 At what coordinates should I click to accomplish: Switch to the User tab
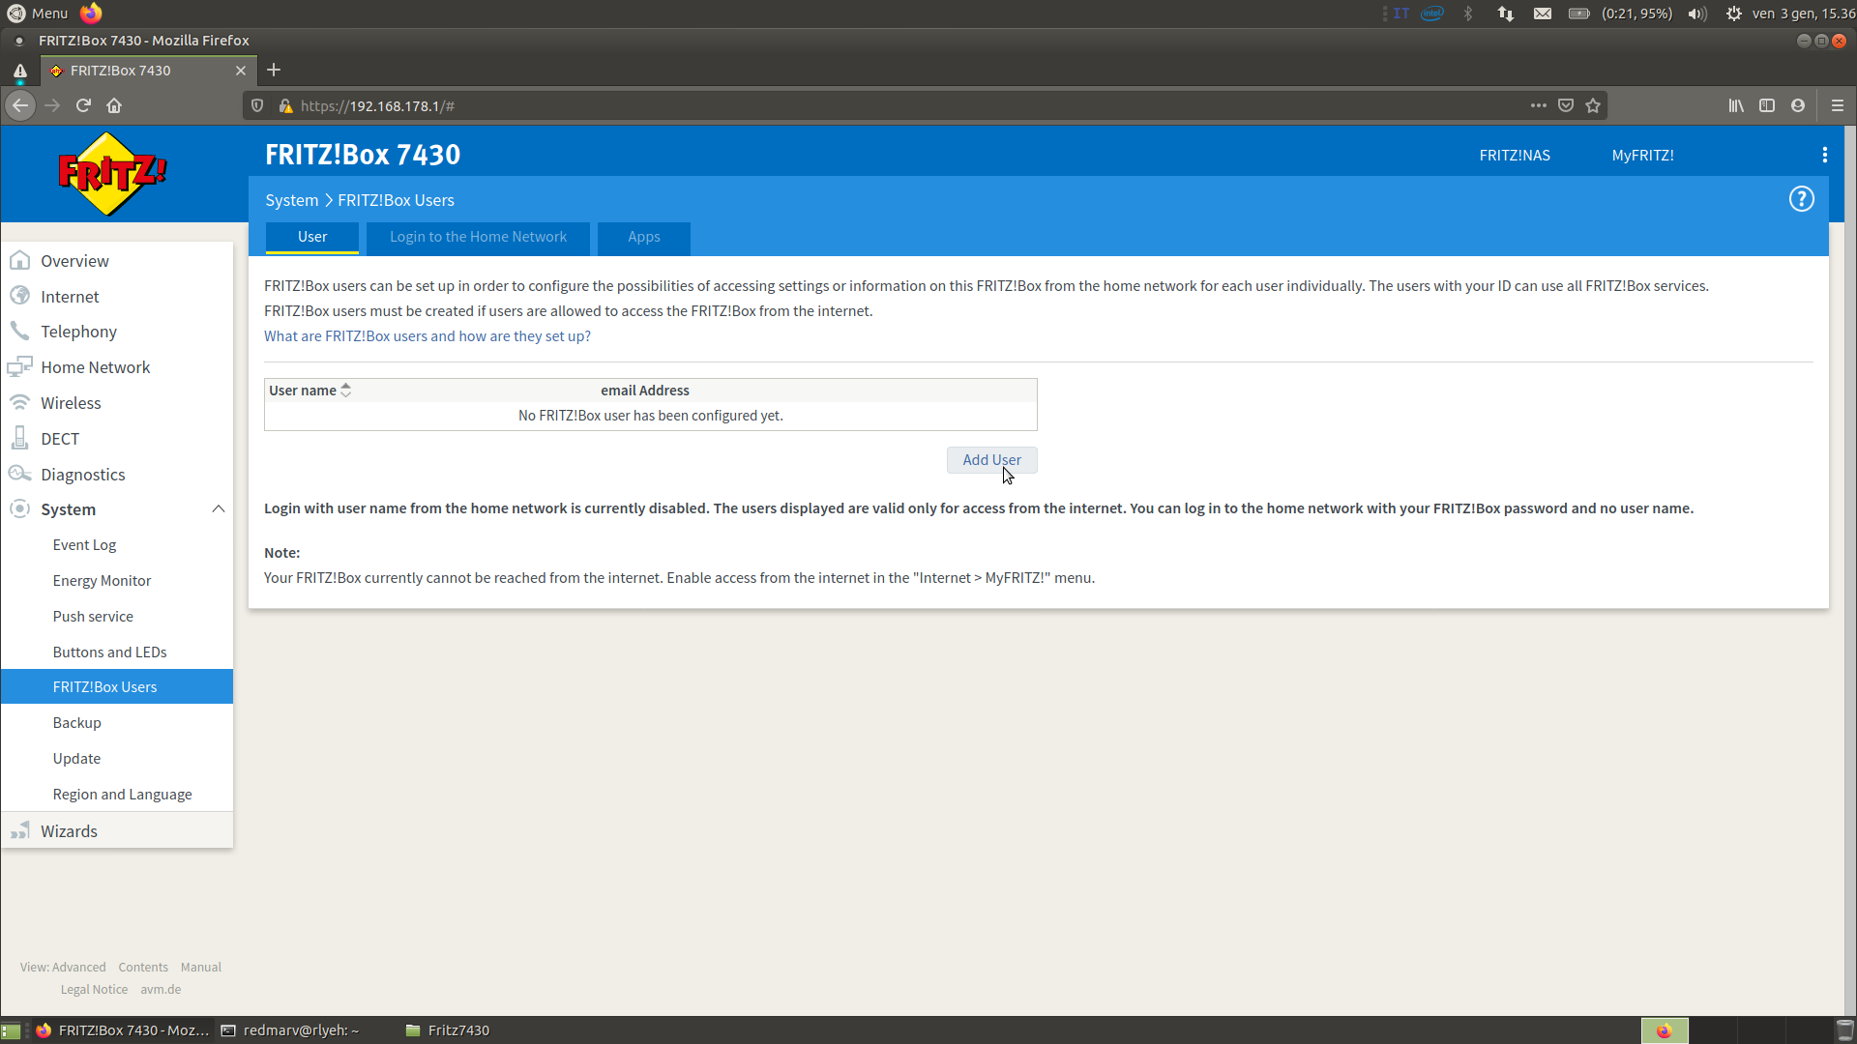(x=312, y=237)
